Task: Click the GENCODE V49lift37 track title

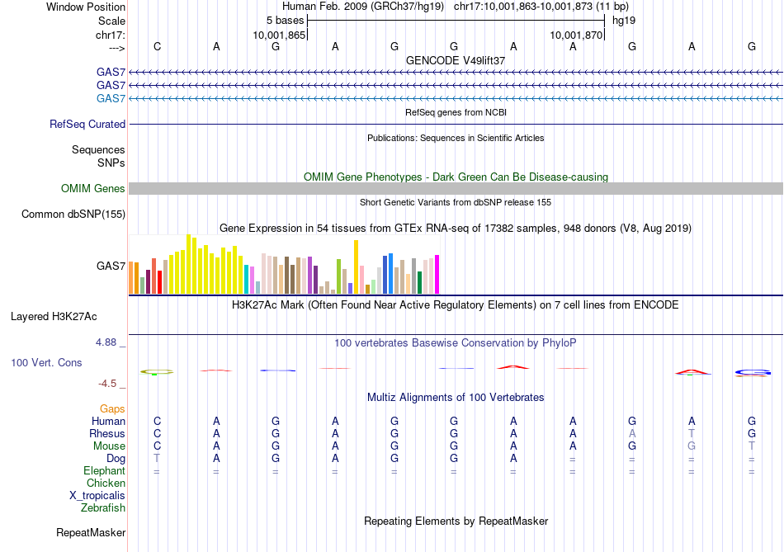Action: 456,60
